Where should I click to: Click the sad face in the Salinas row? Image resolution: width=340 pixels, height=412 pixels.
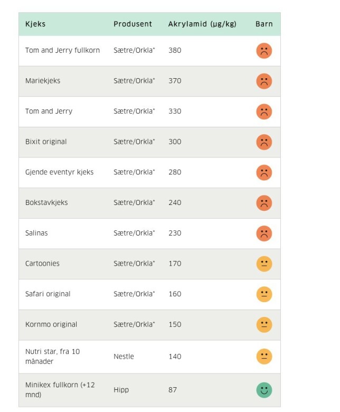pos(264,233)
